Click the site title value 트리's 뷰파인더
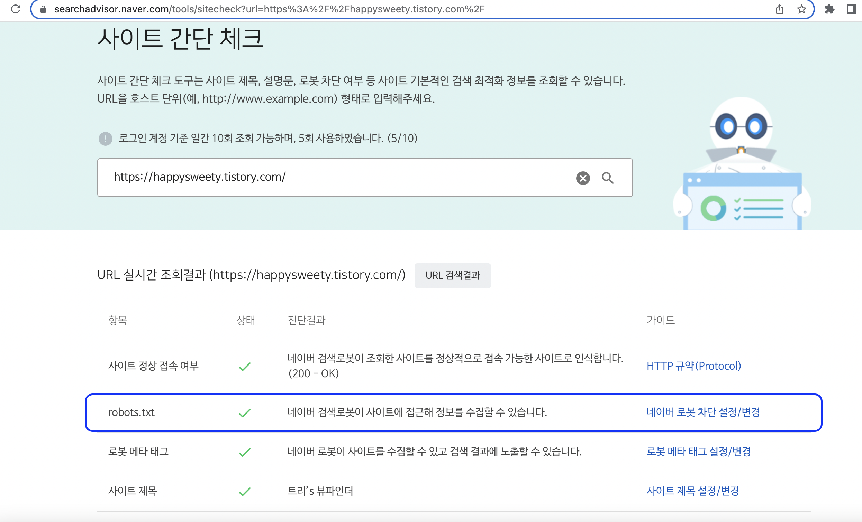Viewport: 862px width, 522px height. [320, 491]
